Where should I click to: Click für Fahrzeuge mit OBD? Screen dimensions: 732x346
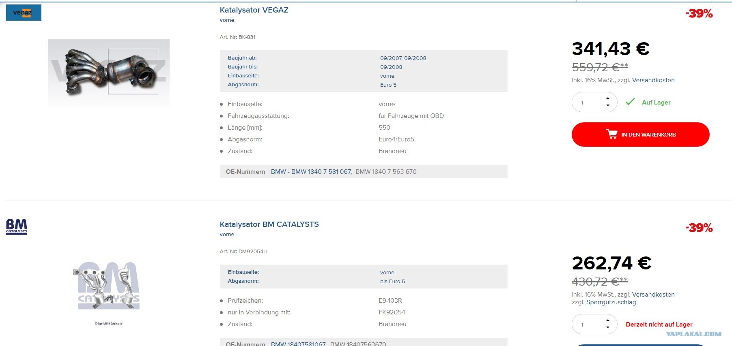point(411,116)
